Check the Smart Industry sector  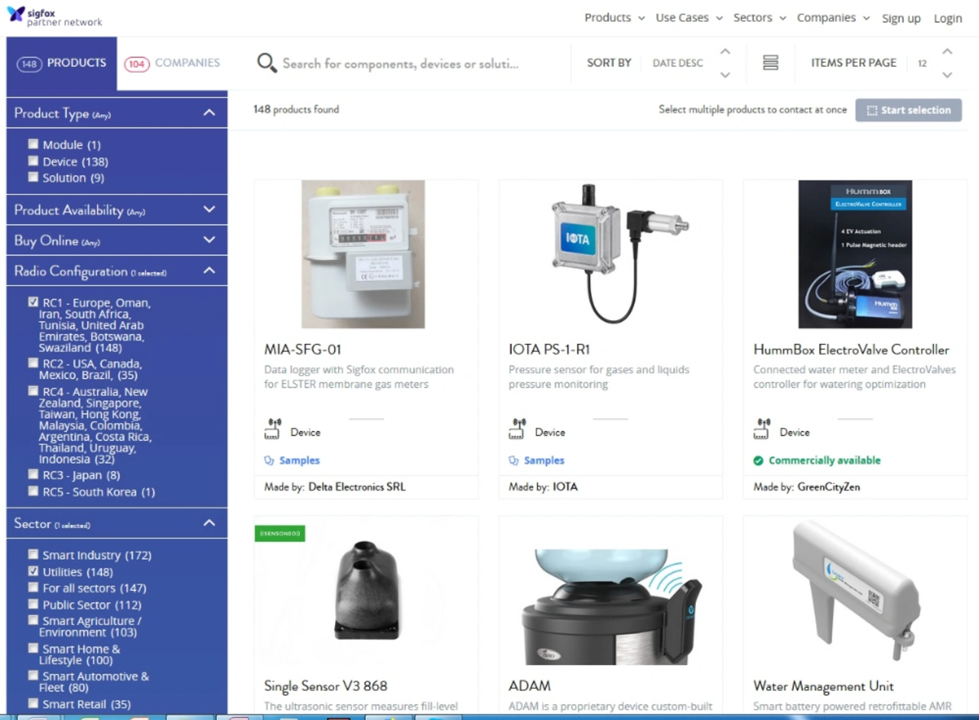(33, 554)
